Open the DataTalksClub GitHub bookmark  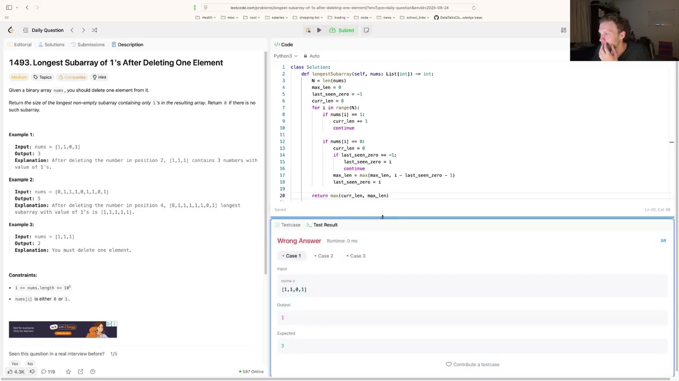[x=458, y=17]
